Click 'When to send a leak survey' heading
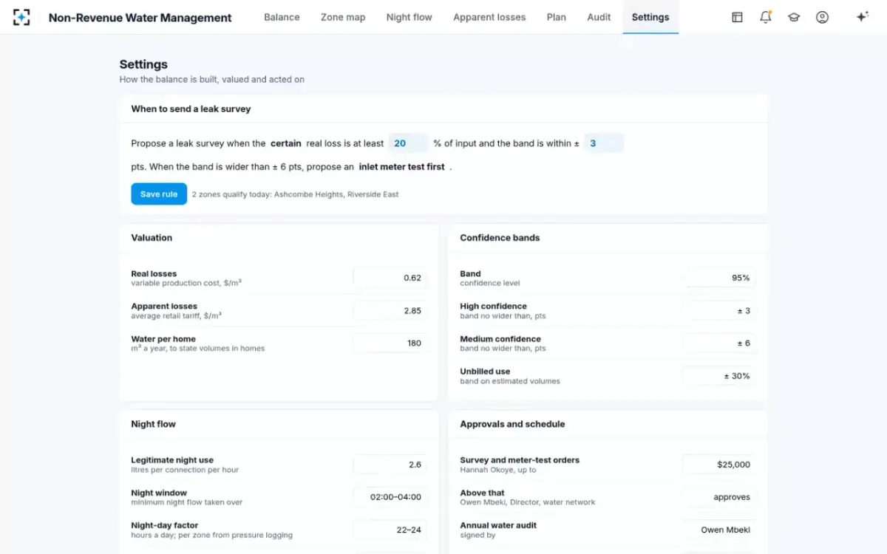Viewport: 887px width, 554px height. [191, 109]
